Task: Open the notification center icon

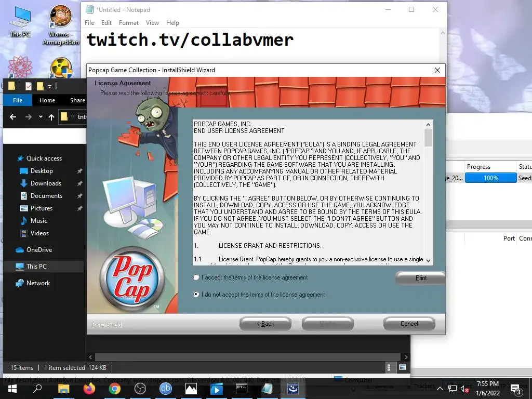Action: click(515, 389)
